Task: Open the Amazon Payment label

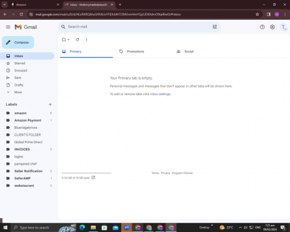Action: point(27,120)
